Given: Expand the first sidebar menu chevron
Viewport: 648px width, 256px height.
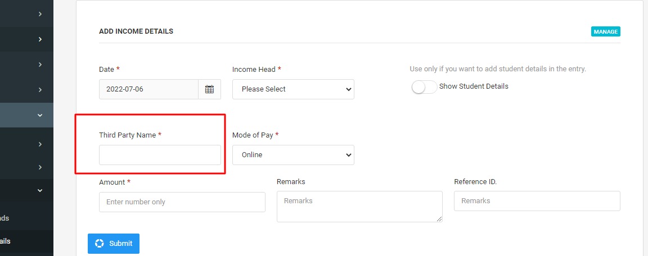Looking at the screenshot, I should pyautogui.click(x=40, y=14).
